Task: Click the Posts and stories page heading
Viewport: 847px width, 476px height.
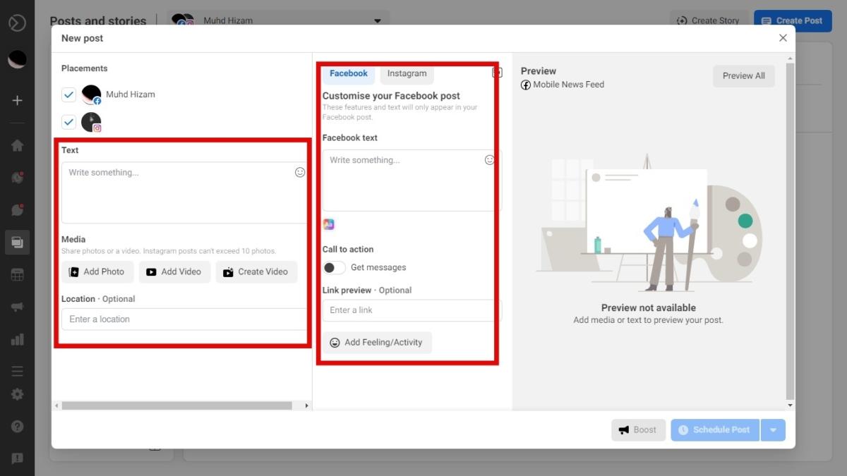Action: pos(98,21)
